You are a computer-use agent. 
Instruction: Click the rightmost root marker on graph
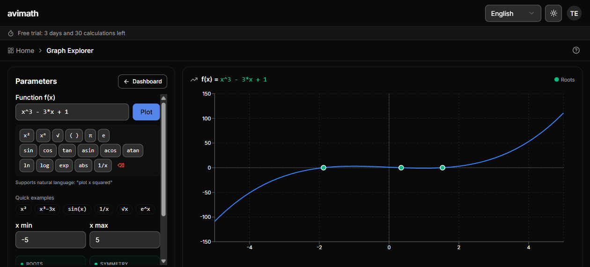pos(442,168)
